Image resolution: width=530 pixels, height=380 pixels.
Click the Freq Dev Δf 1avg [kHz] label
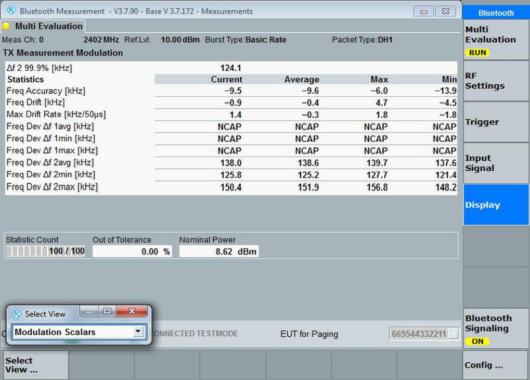(50, 126)
